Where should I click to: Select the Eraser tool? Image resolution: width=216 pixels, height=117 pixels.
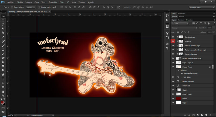tap(3, 58)
